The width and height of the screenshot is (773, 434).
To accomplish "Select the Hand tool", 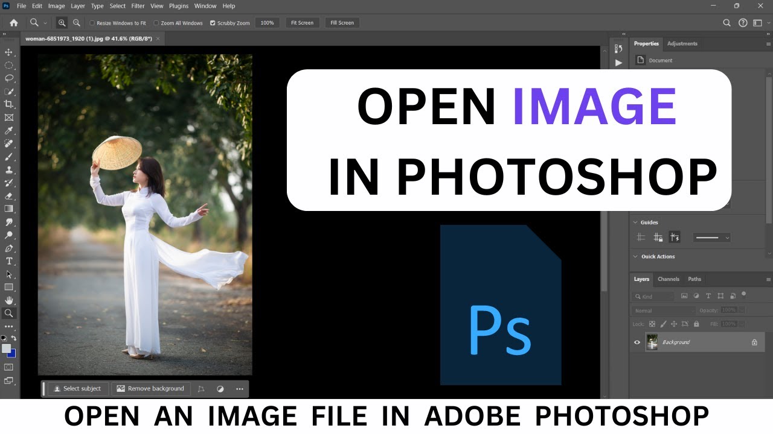I will coord(9,300).
